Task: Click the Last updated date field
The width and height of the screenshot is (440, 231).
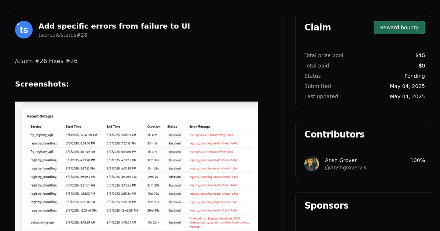Action: (x=407, y=96)
